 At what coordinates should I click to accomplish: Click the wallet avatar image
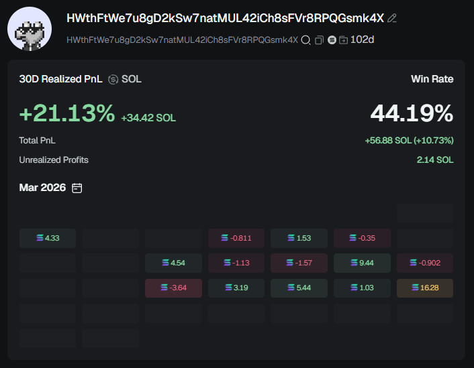point(30,29)
